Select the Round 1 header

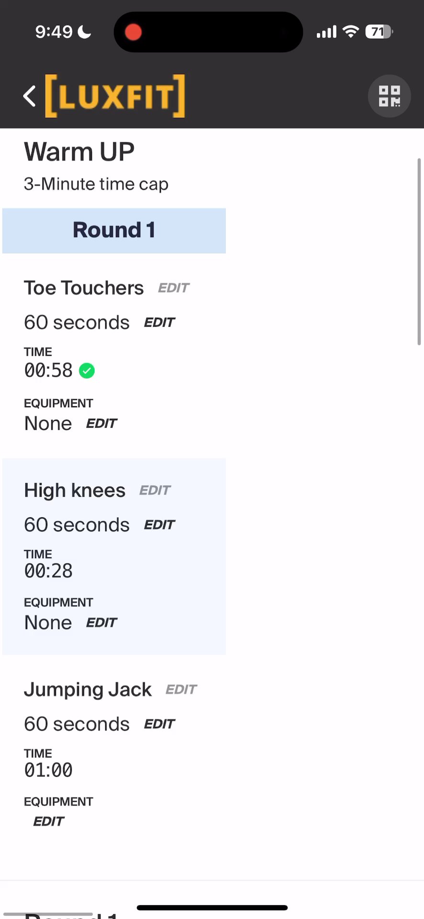click(114, 230)
